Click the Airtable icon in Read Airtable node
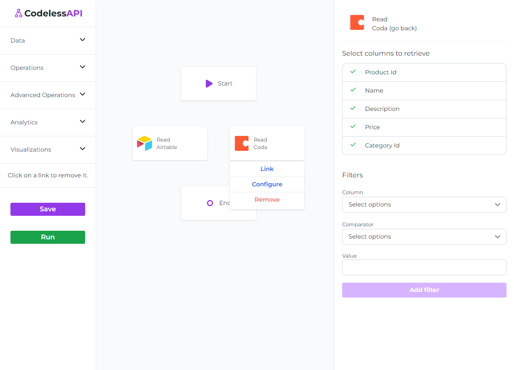Image resolution: width=514 pixels, height=370 pixels. [145, 143]
